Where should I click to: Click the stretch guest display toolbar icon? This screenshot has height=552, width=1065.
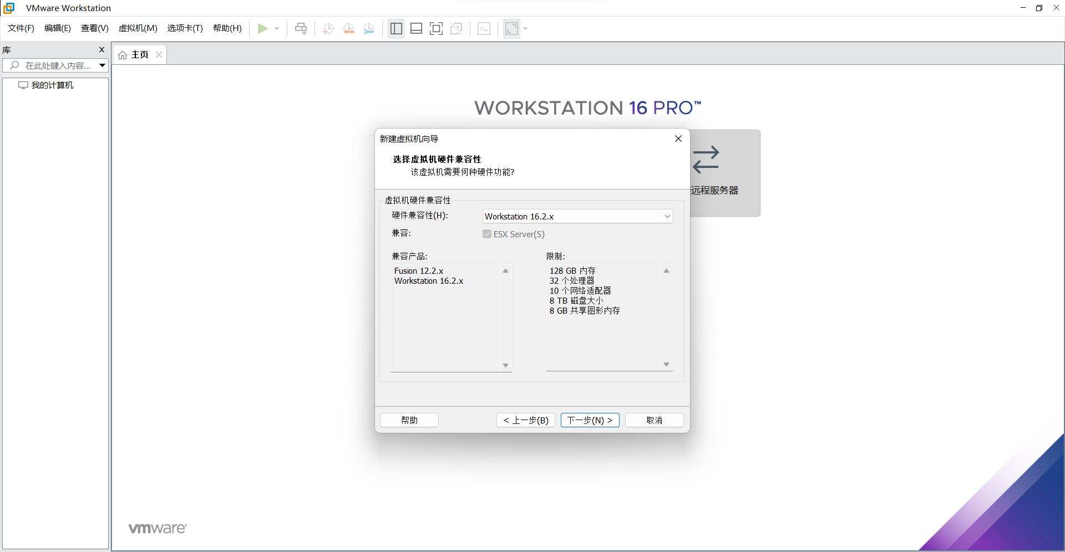tap(511, 28)
